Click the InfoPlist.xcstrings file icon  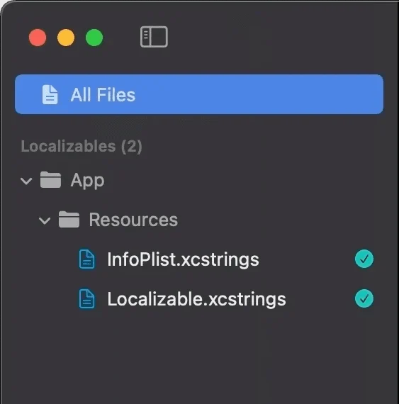click(86, 259)
